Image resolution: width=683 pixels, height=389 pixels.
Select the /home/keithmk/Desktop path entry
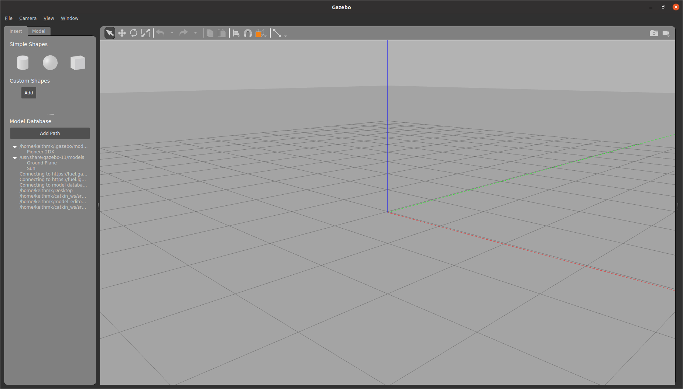pos(46,191)
